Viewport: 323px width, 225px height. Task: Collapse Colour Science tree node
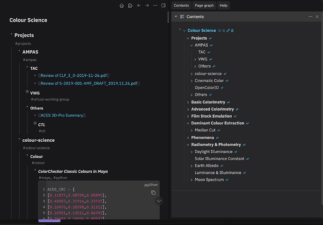(x=184, y=31)
